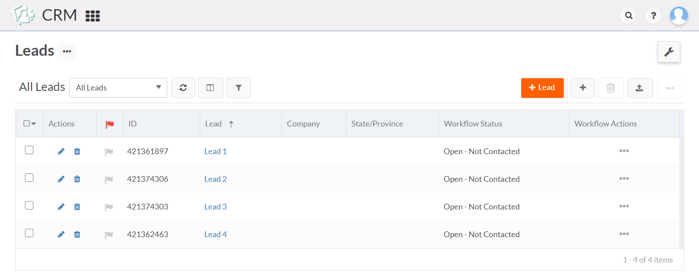Check the box next to Lead 4
The image size is (699, 274).
(x=29, y=233)
